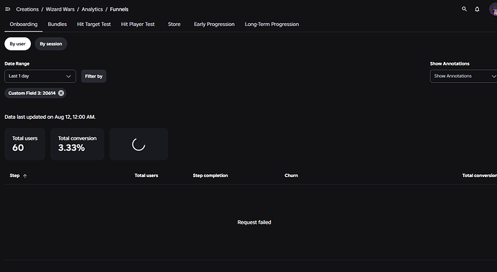
Task: Click the Data last updated text
Action: [50, 117]
